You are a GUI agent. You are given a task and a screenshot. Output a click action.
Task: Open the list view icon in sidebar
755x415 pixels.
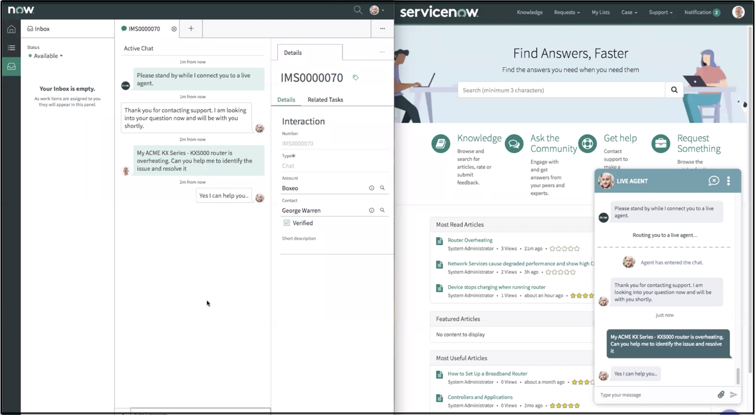[x=11, y=48]
